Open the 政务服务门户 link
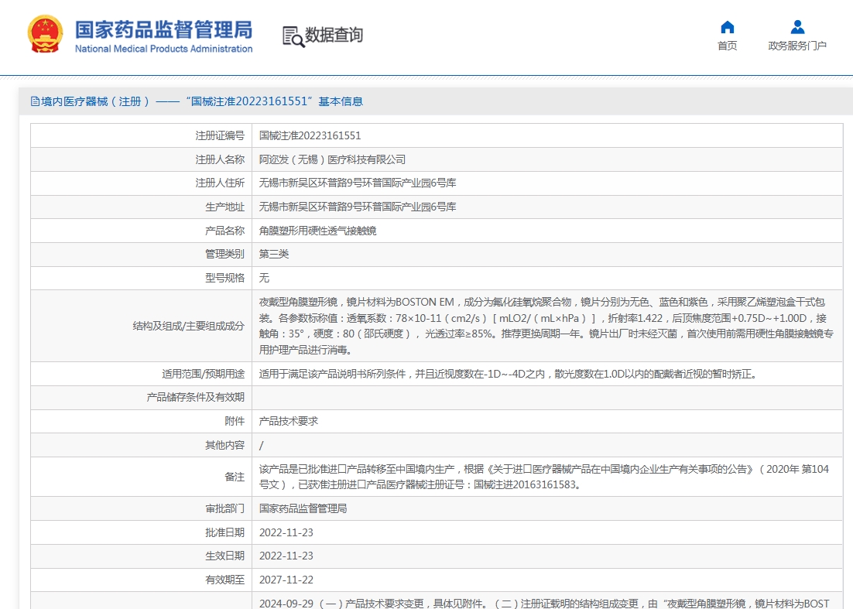The width and height of the screenshot is (853, 609). point(797,46)
